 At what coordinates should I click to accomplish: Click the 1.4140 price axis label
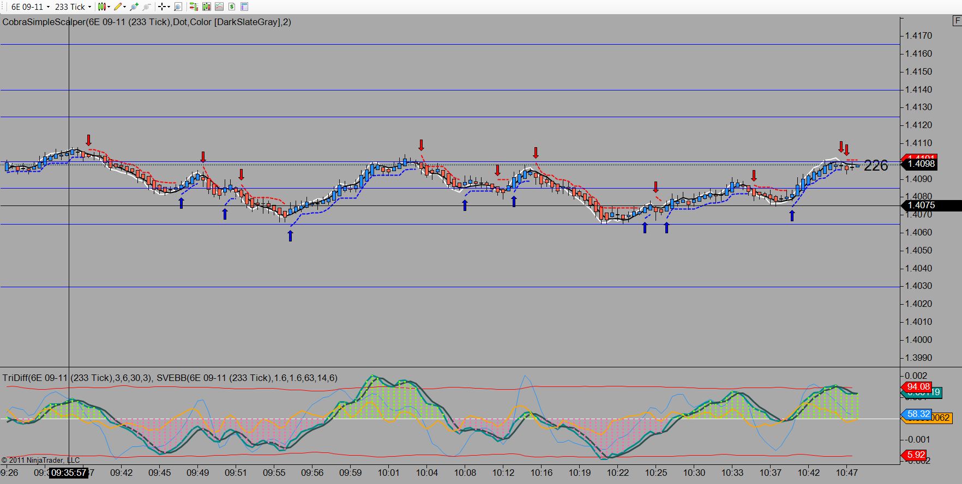(x=918, y=89)
